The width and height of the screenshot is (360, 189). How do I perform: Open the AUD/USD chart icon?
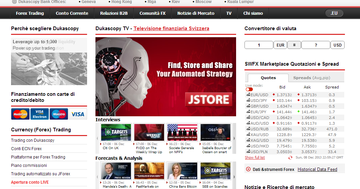coord(248,123)
